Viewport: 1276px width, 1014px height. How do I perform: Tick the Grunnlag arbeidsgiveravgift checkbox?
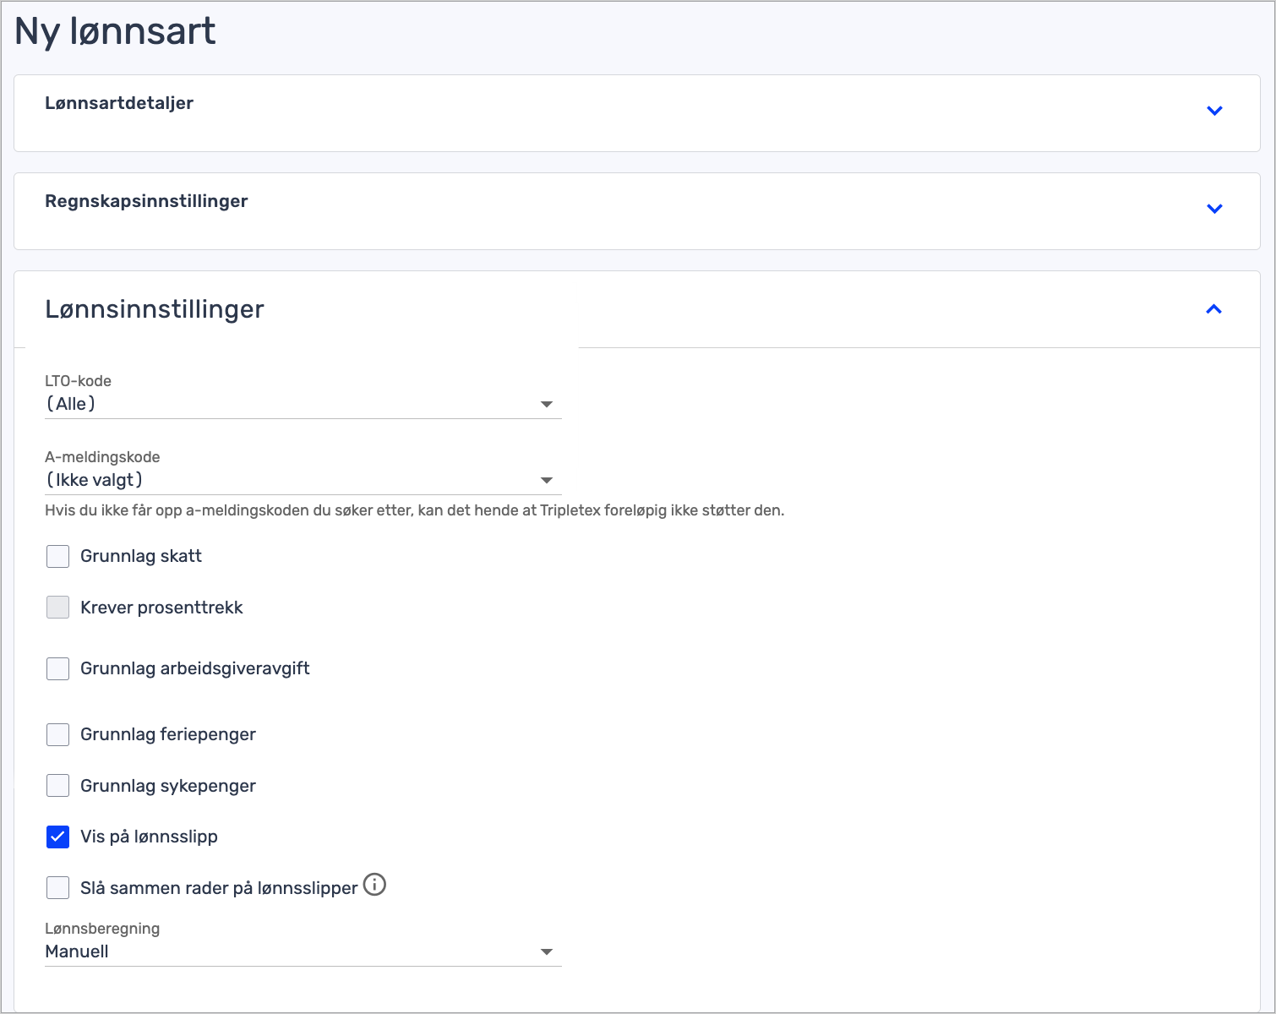pyautogui.click(x=57, y=668)
